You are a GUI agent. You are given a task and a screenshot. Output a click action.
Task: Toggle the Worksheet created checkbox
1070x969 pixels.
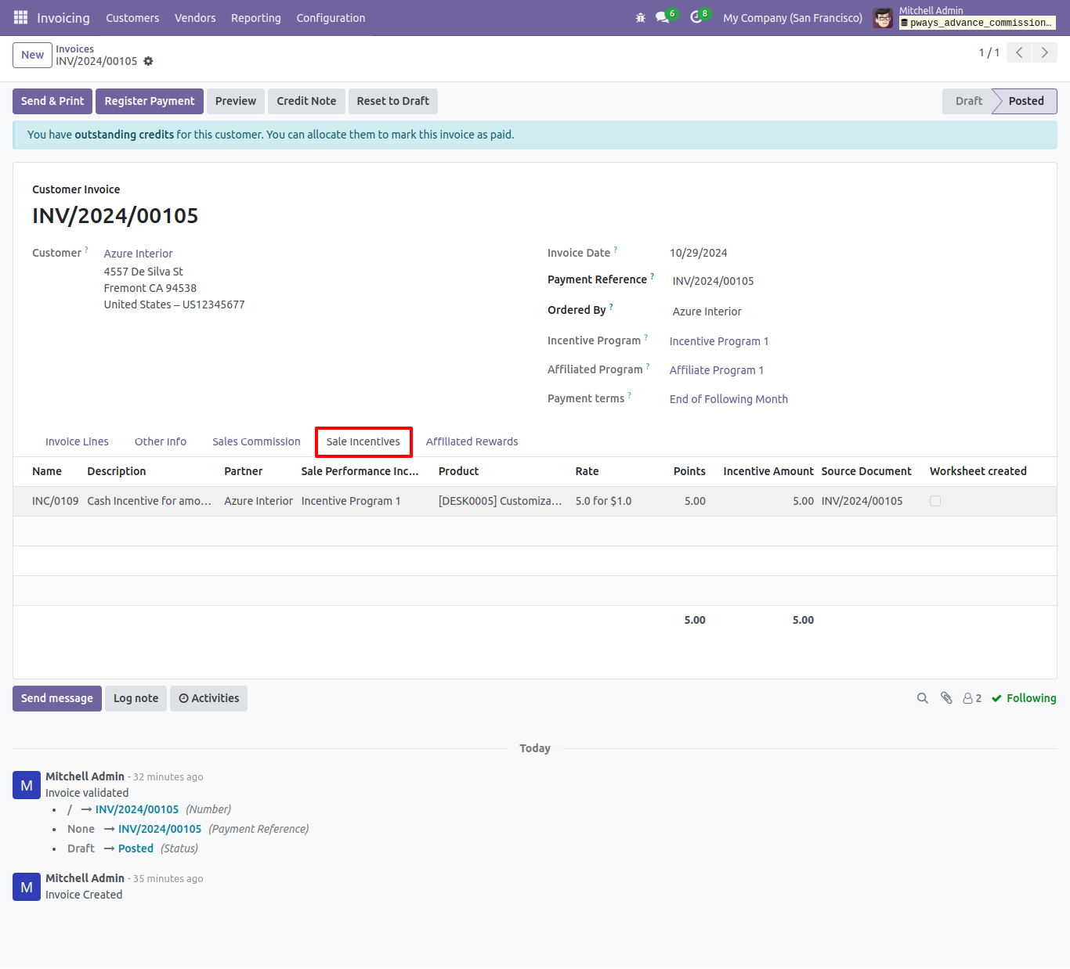935,501
